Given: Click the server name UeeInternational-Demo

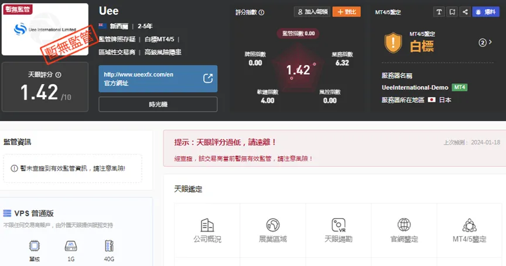Looking at the screenshot, I should [x=415, y=88].
